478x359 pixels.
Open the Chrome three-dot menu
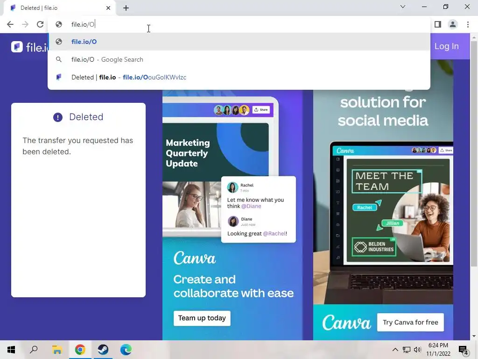[x=468, y=24]
